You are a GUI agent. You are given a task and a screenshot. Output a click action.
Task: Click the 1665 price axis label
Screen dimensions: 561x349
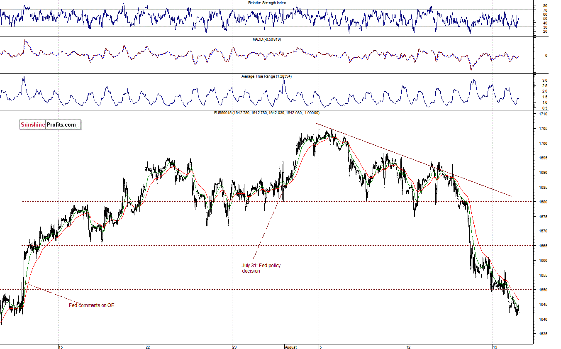(544, 246)
